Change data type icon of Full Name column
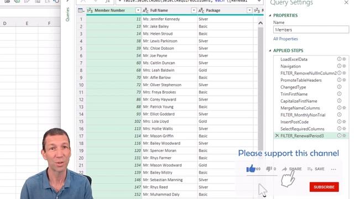The width and height of the screenshot is (354, 199). click(x=145, y=11)
